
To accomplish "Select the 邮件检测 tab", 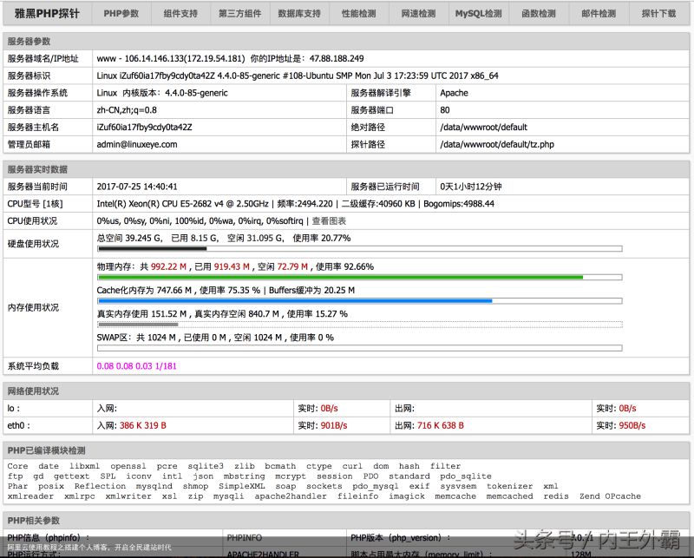I will (x=599, y=14).
